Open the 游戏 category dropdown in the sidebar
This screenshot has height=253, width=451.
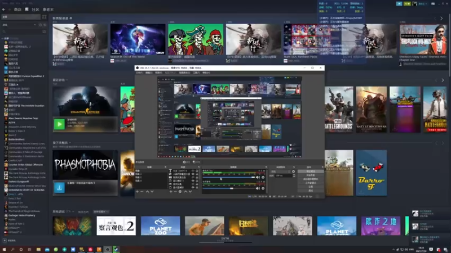click(19, 25)
